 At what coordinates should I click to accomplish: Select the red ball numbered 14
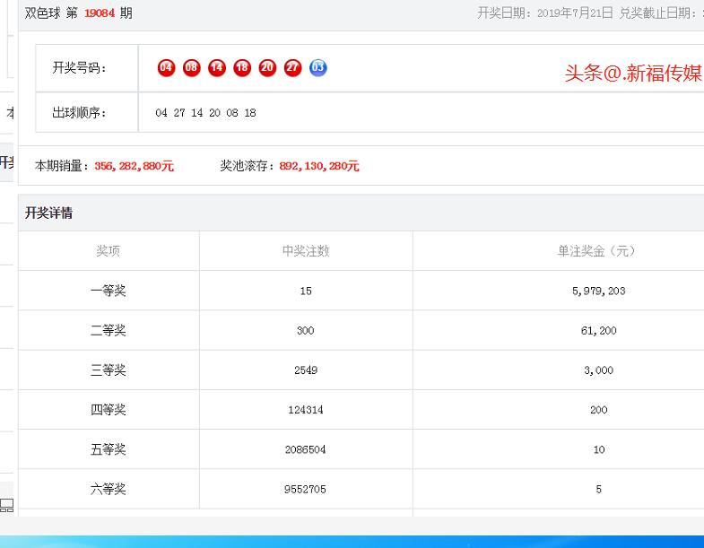pos(216,67)
